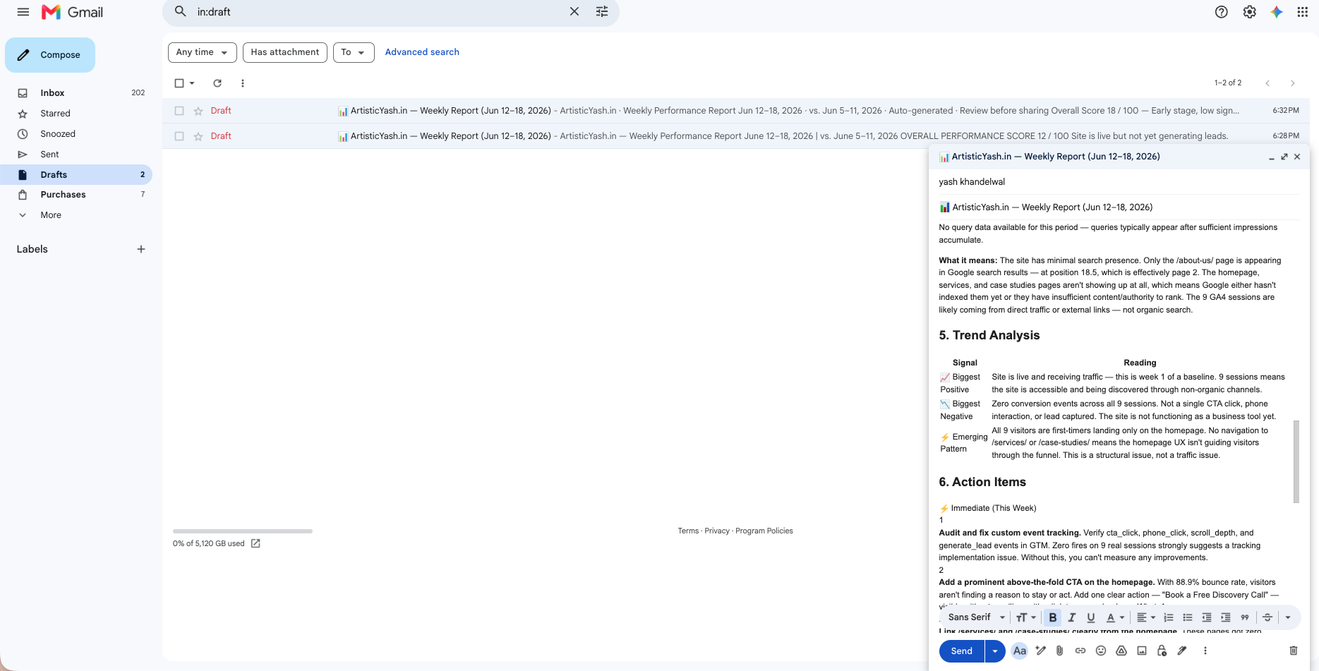
Task: Open Advanced search link
Action: pos(422,52)
